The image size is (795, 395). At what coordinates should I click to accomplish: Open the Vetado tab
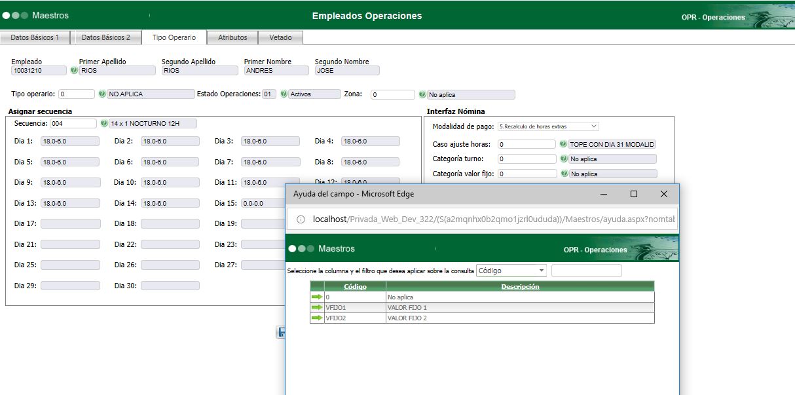(x=281, y=37)
